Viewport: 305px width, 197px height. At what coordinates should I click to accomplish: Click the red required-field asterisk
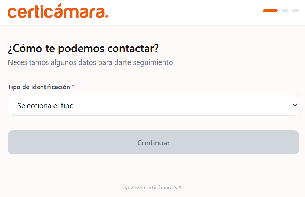pos(73,87)
